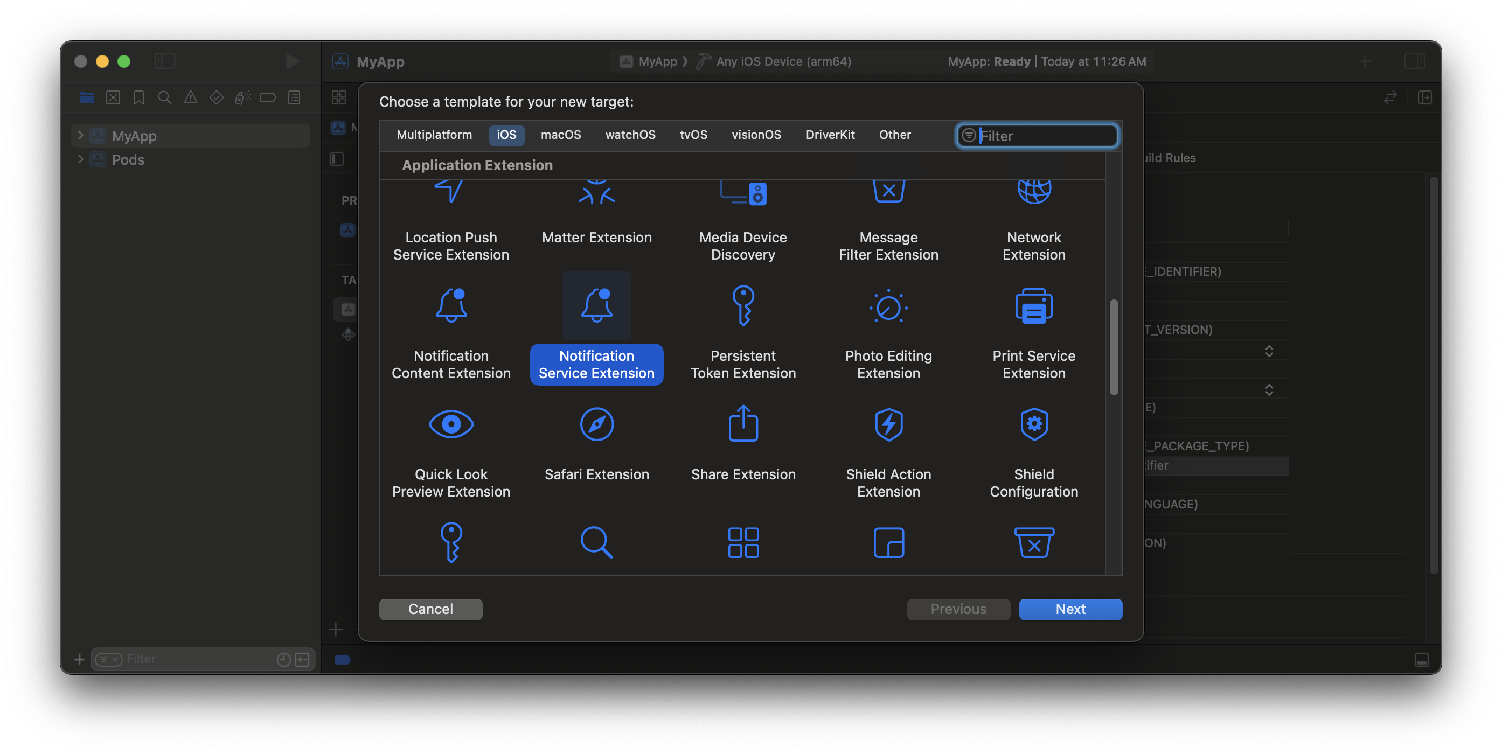Choose the Network Extension globe template

[x=1034, y=222]
